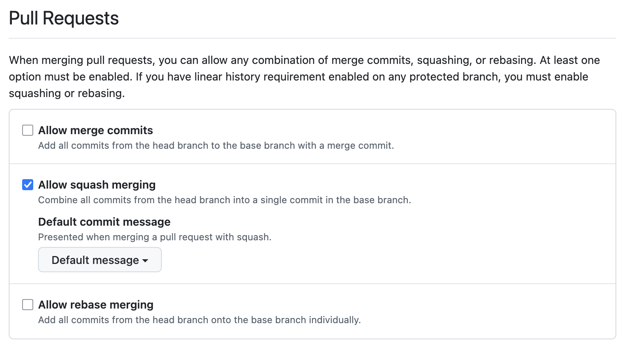Click the Pull Requests heading

coord(64,18)
